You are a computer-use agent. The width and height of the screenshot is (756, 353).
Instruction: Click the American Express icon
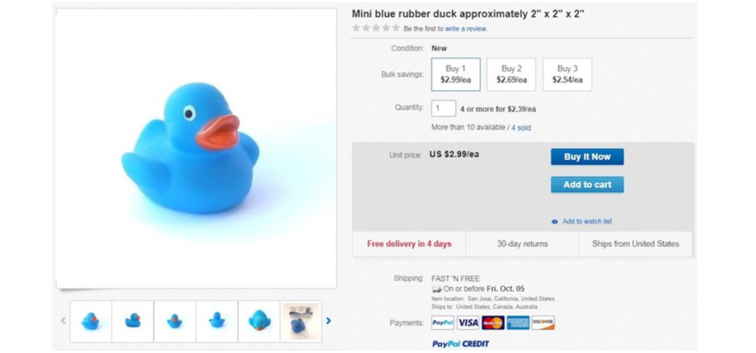click(518, 323)
